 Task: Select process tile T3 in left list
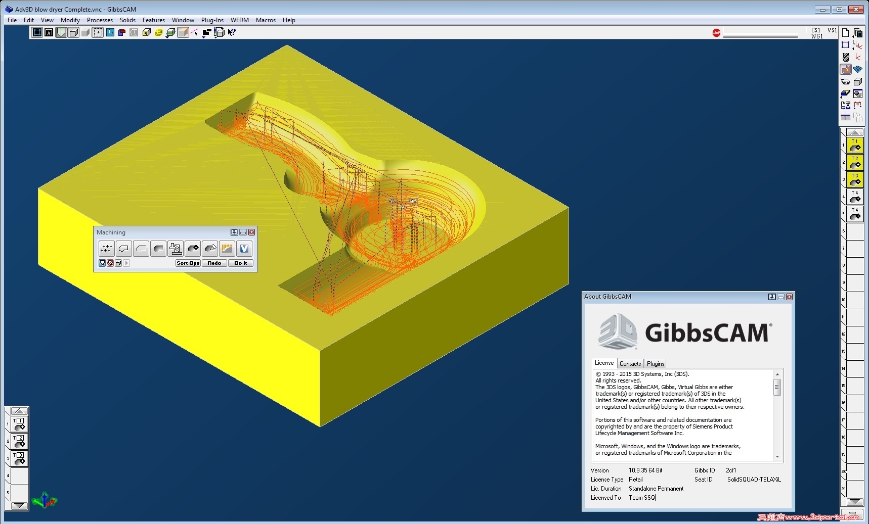tap(19, 459)
